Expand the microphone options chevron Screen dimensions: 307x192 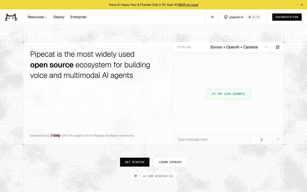(278, 140)
